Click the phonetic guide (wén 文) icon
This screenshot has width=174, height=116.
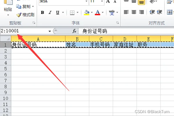112,12
